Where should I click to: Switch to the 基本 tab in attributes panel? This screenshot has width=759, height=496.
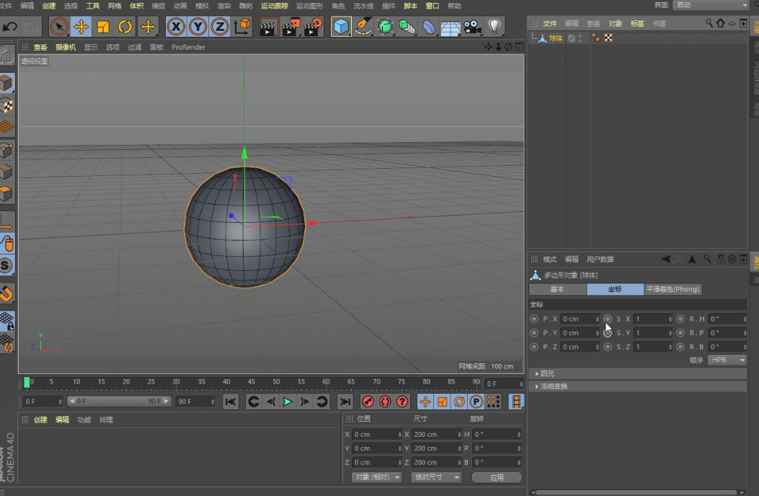pos(557,289)
